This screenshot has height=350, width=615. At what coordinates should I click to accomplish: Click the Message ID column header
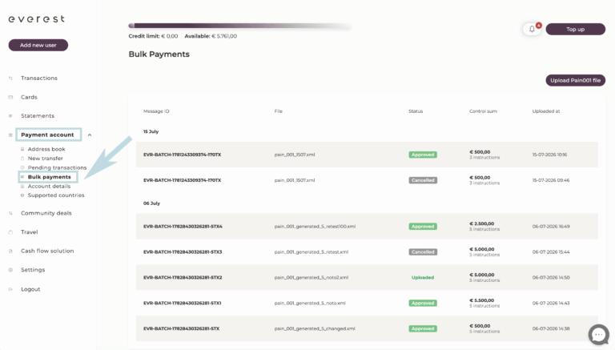point(156,111)
